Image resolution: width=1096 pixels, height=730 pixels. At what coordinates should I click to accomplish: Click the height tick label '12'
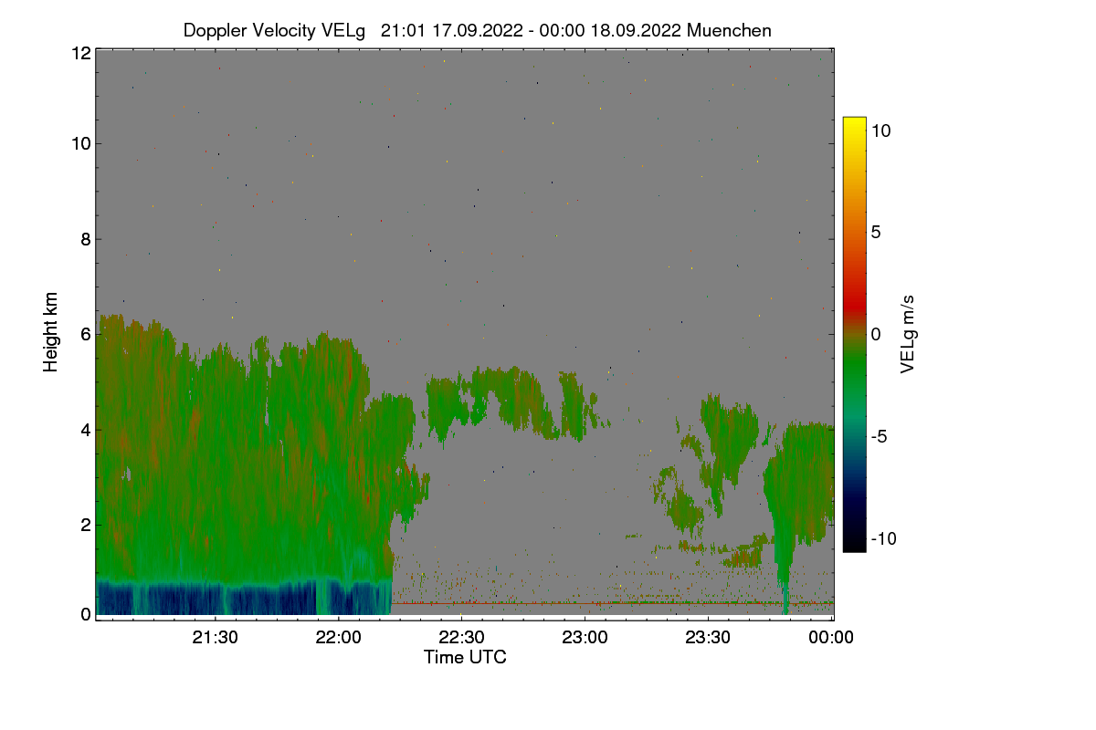tap(80, 53)
